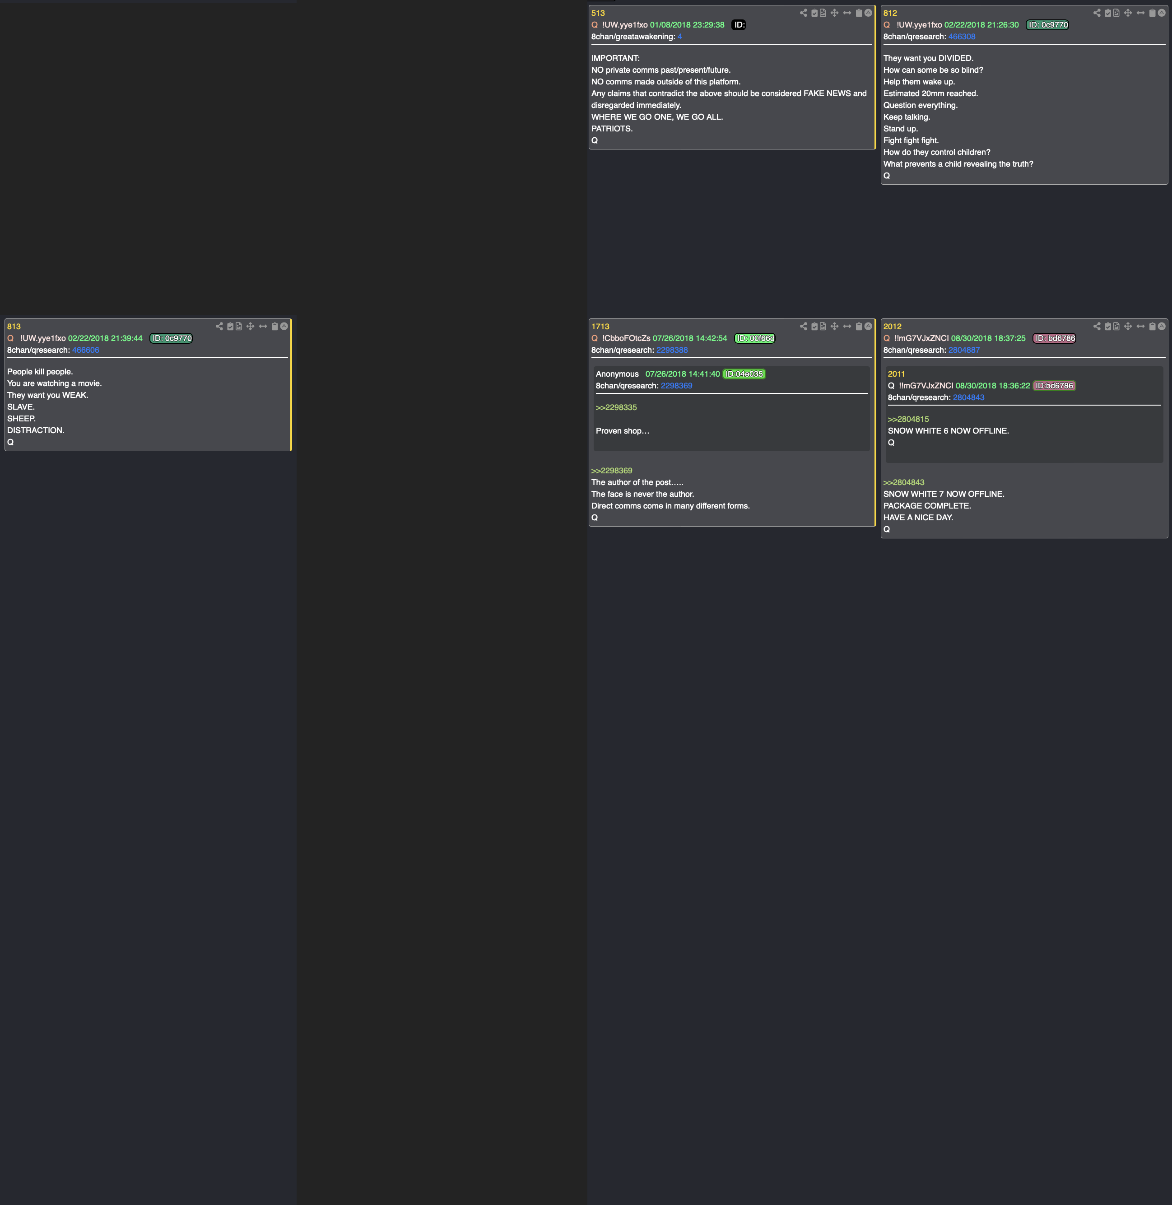Collapse post 812 with circle chevron
1172x1205 pixels.
coord(1162,13)
